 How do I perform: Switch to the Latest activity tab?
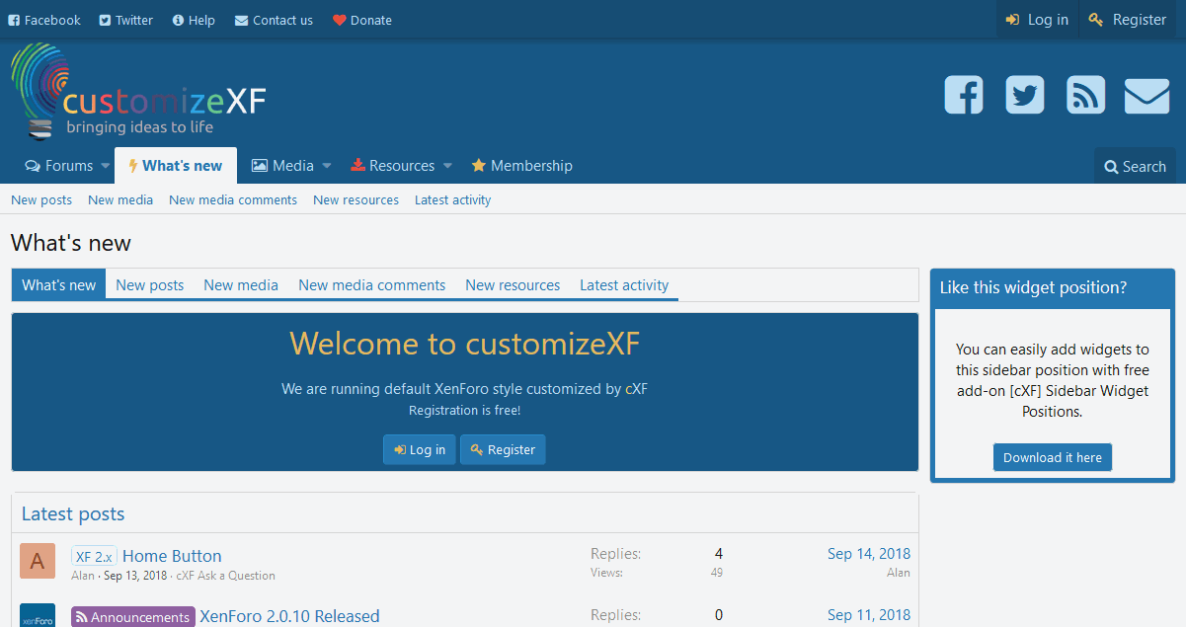[x=624, y=285]
